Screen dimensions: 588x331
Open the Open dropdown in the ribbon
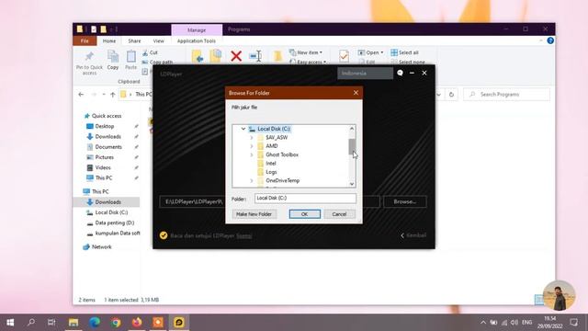370,52
